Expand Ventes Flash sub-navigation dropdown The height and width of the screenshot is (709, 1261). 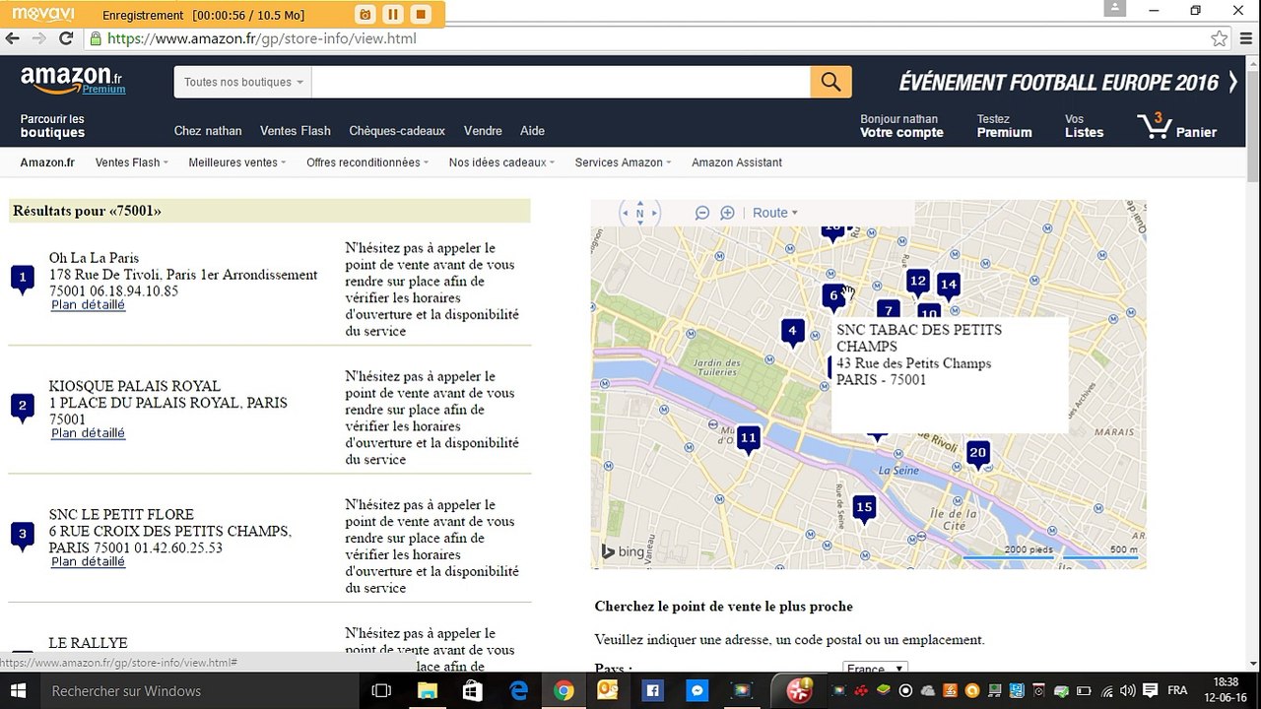[132, 162]
